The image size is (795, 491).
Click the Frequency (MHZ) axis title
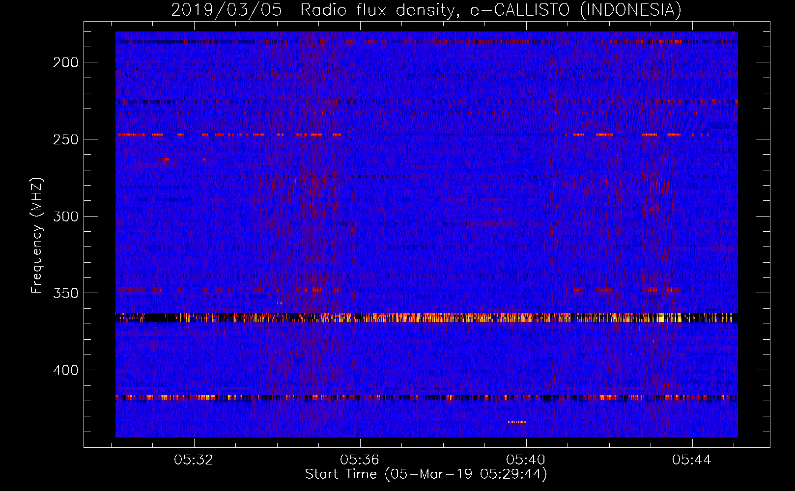(37, 236)
